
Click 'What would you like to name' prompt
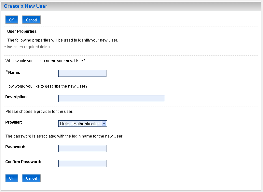point(45,61)
